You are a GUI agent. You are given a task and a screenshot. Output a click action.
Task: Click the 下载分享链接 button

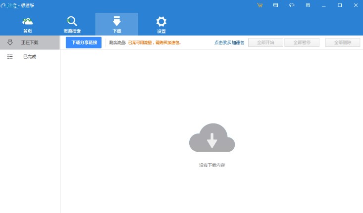pyautogui.click(x=84, y=43)
